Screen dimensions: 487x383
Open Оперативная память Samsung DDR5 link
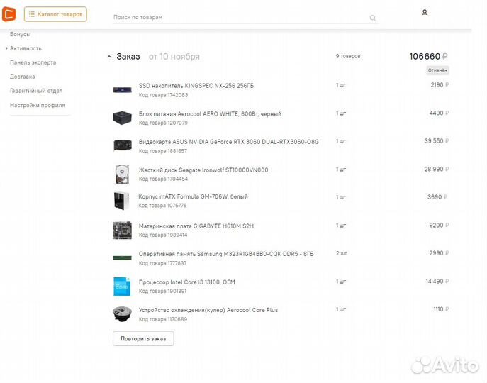pyautogui.click(x=226, y=254)
